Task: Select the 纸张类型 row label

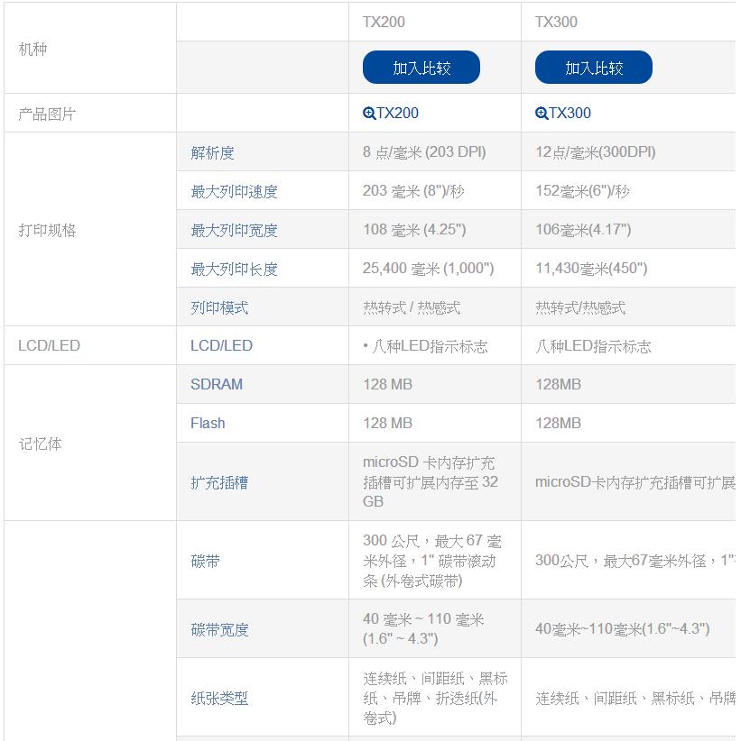Action: point(219,698)
